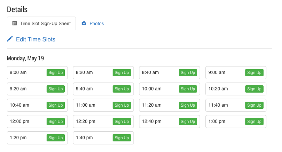
Task: Click the pencil icon beside Edit Time Slots
Action: click(10, 39)
